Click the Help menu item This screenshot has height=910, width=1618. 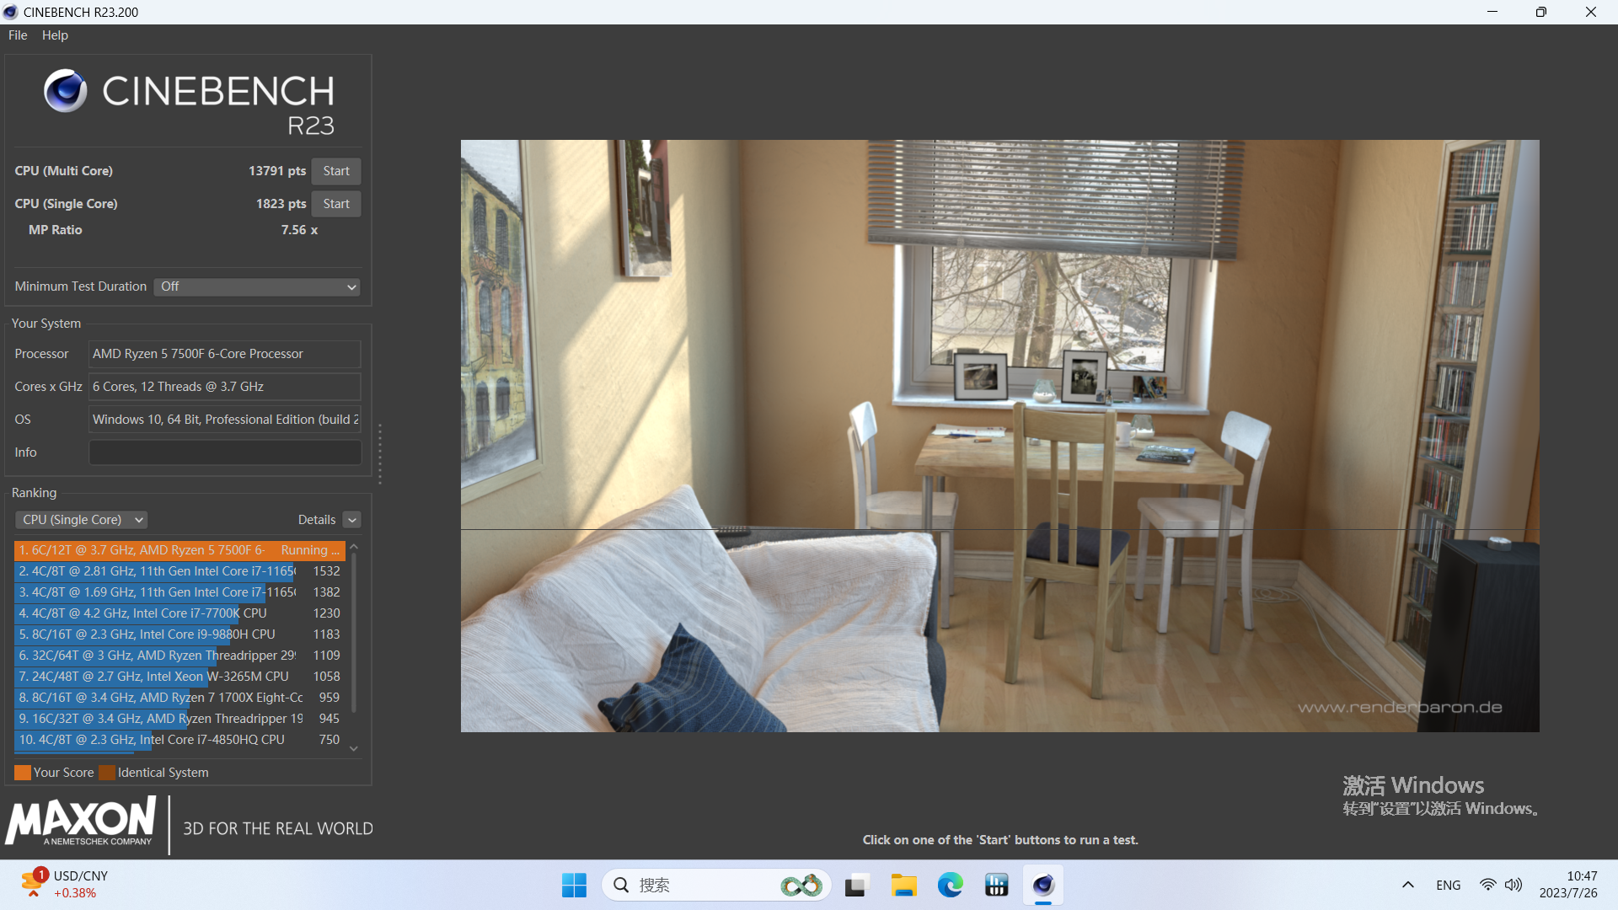click(53, 35)
